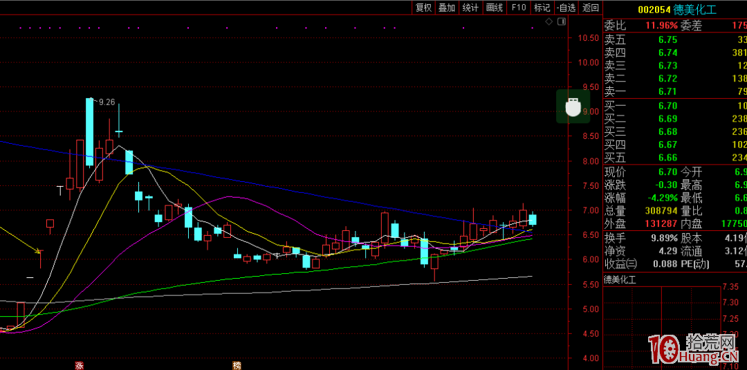Open the 标记 mark menu

coord(542,8)
